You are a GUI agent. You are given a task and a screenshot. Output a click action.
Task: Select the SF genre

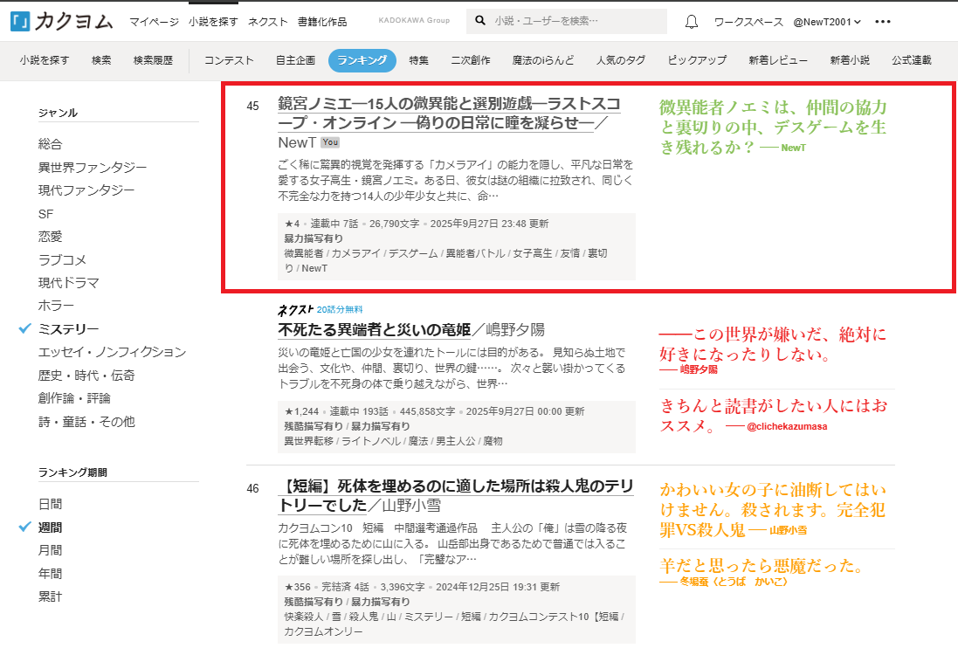45,214
